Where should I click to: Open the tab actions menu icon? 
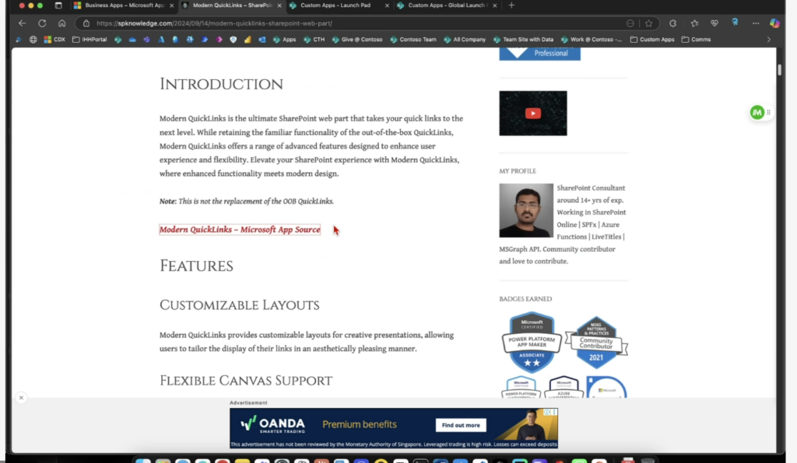click(58, 5)
